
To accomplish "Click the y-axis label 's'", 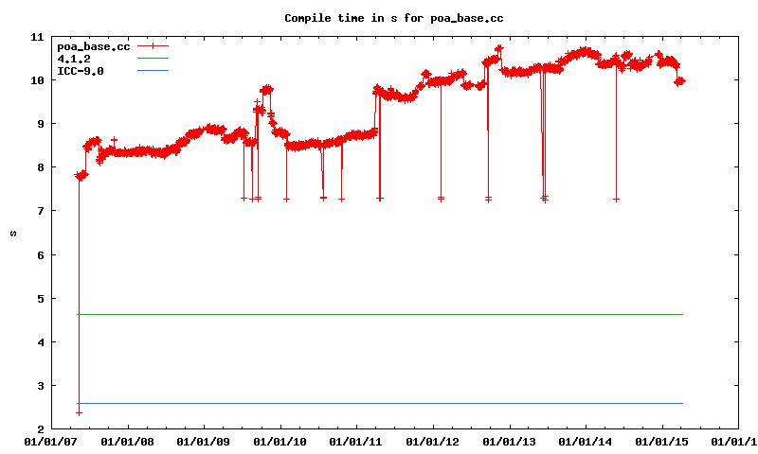I will (x=11, y=233).
